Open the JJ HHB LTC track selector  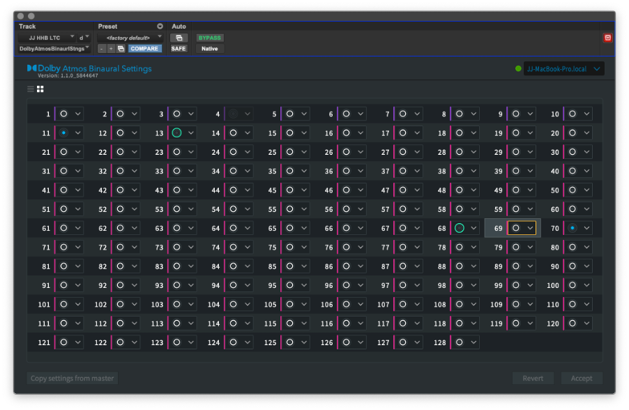pos(46,38)
